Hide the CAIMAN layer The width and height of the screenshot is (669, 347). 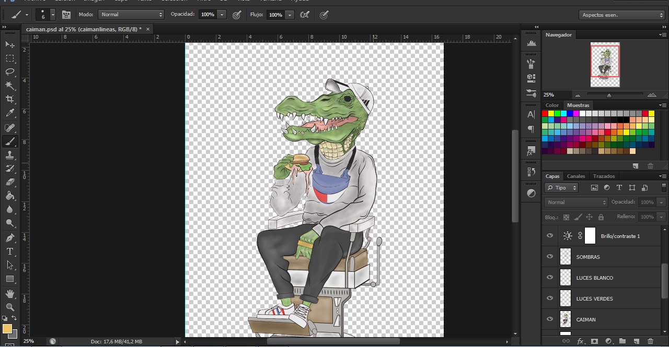click(549, 319)
